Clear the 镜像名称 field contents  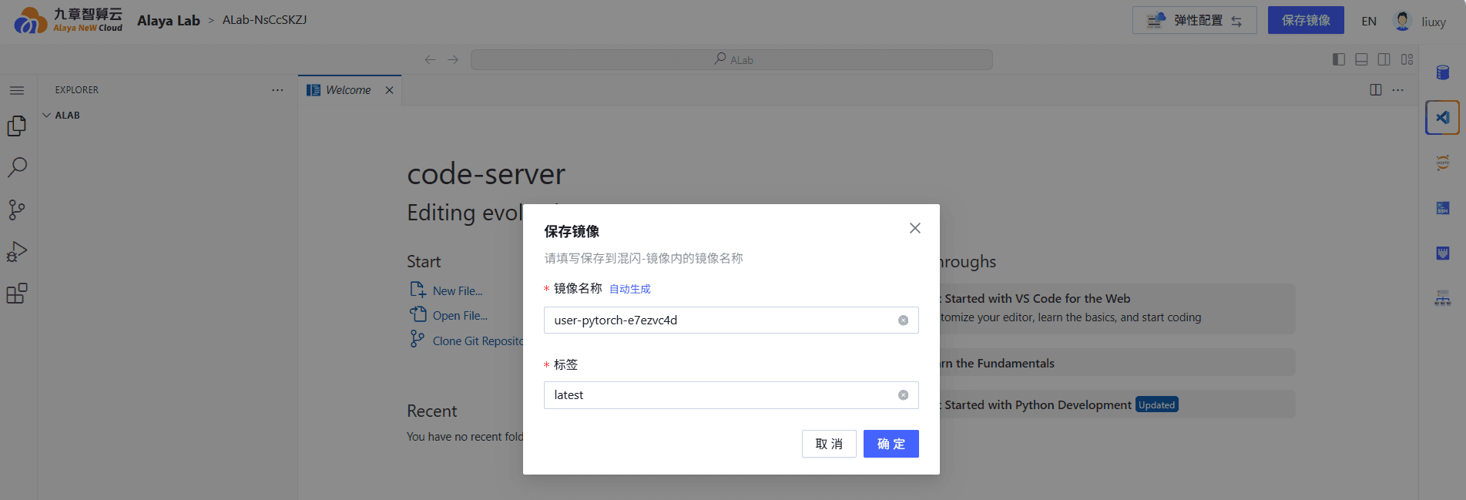coord(903,320)
